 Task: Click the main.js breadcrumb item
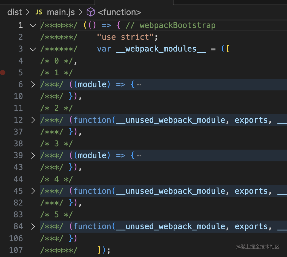click(61, 12)
